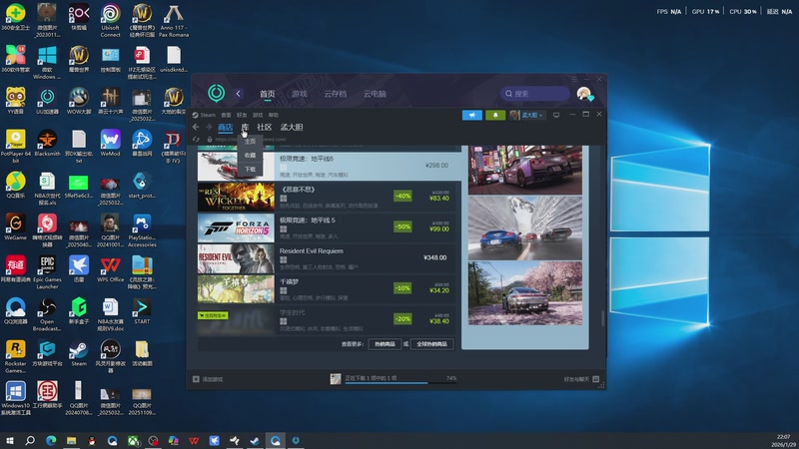Click the Steam taskbar icon
Image resolution: width=799 pixels, height=449 pixels.
255,440
